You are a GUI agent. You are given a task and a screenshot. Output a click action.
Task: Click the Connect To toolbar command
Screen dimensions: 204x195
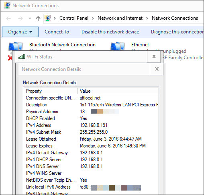tap(57, 32)
